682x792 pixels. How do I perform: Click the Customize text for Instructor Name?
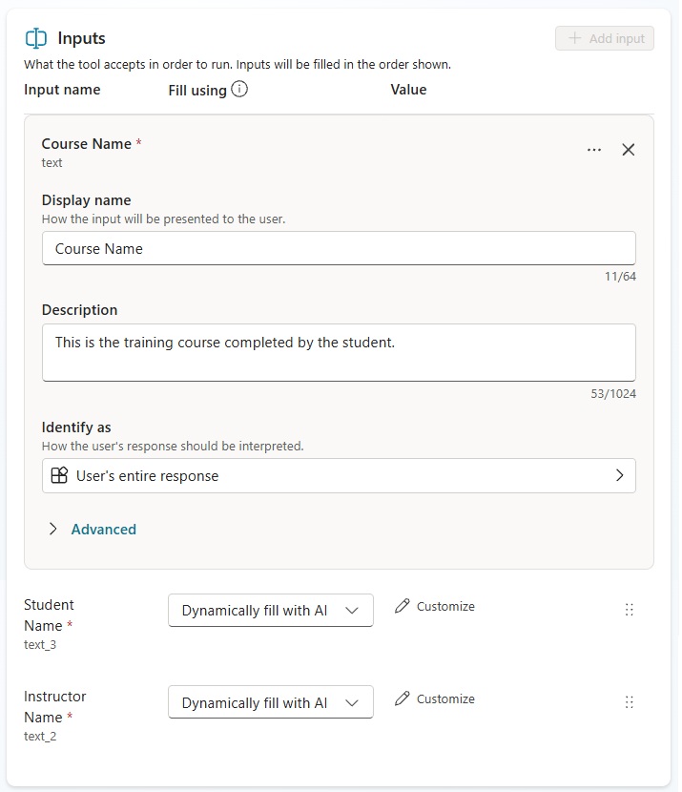445,698
